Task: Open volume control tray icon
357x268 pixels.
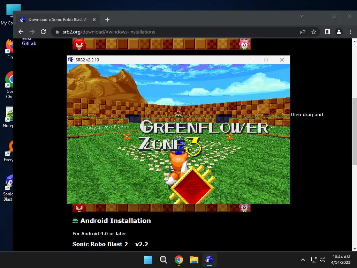Action: point(322,260)
